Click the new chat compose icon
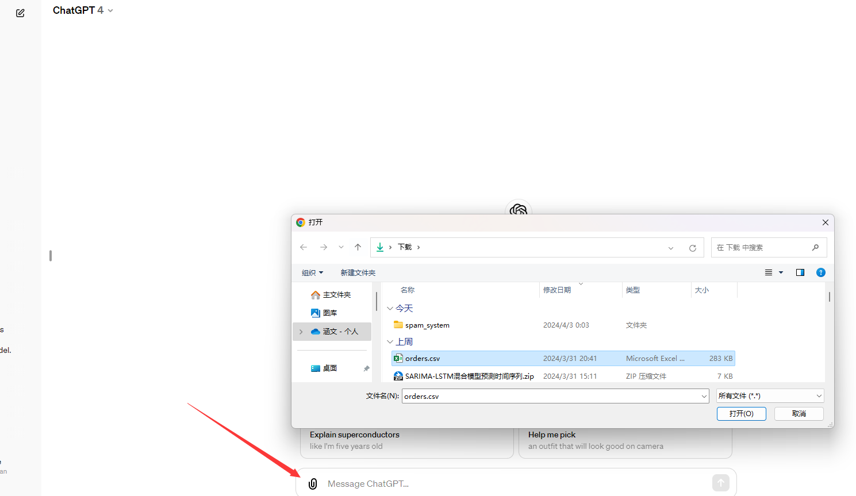The width and height of the screenshot is (856, 496). point(20,13)
